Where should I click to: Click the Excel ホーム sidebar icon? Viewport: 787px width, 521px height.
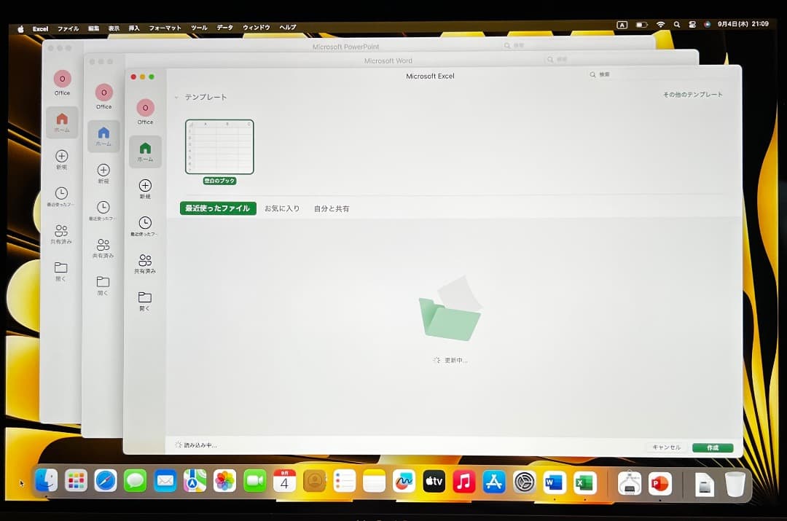tap(145, 151)
